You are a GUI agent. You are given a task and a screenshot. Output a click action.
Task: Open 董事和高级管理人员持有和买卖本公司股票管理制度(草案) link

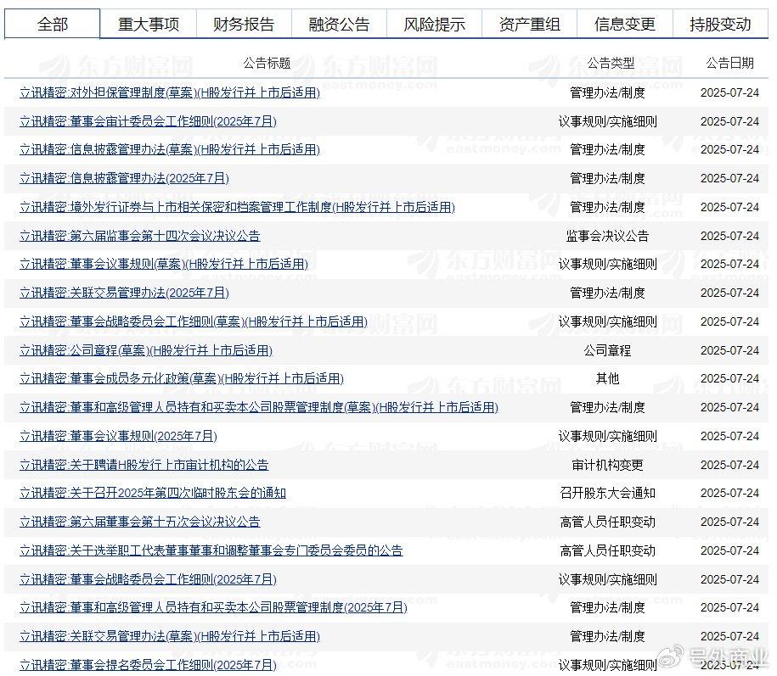click(x=259, y=407)
